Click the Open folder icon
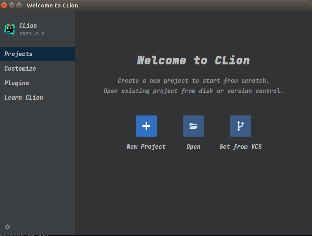Viewport: 312px width, 236px height. 193,126
